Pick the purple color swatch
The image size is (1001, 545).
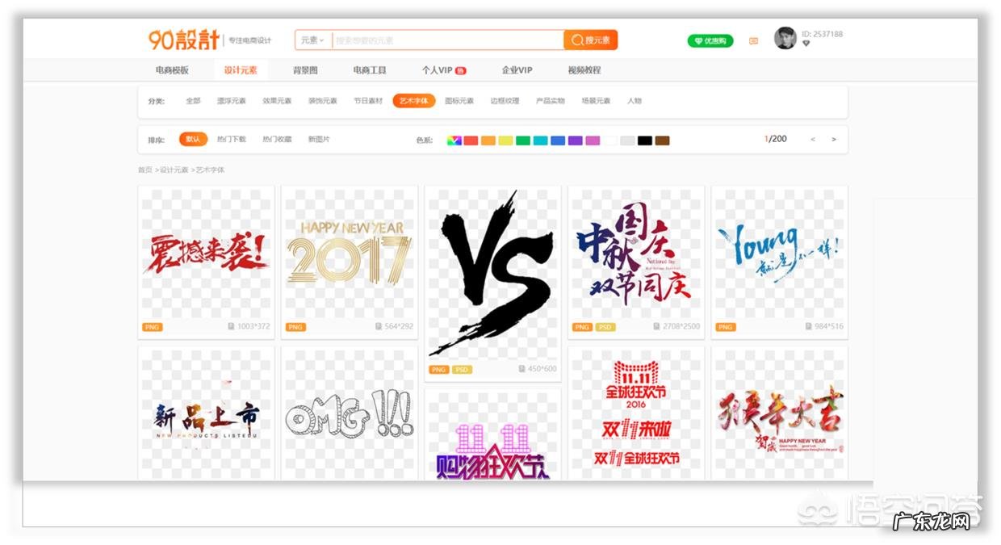[575, 140]
